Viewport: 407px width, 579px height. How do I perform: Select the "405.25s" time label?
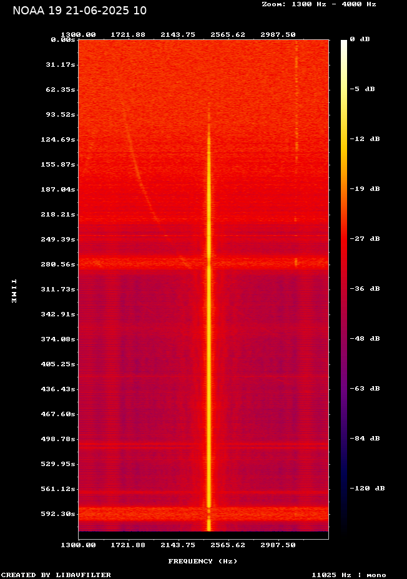point(58,364)
